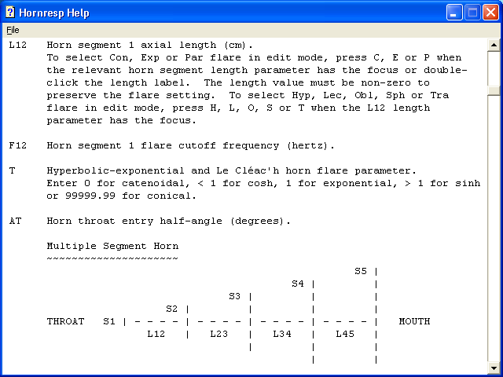Close the Hornresp Help window
The width and height of the screenshot is (503, 377).
click(x=490, y=13)
